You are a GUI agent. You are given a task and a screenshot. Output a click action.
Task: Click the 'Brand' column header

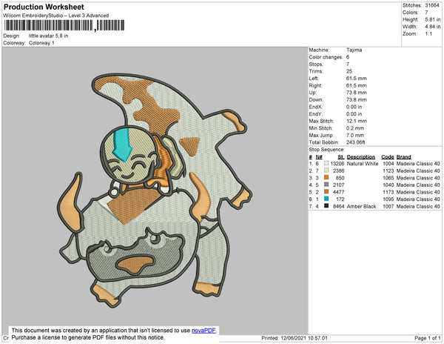[404, 157]
